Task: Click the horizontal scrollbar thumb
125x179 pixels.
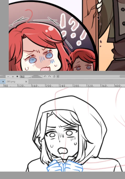Action: [x=122, y=77]
